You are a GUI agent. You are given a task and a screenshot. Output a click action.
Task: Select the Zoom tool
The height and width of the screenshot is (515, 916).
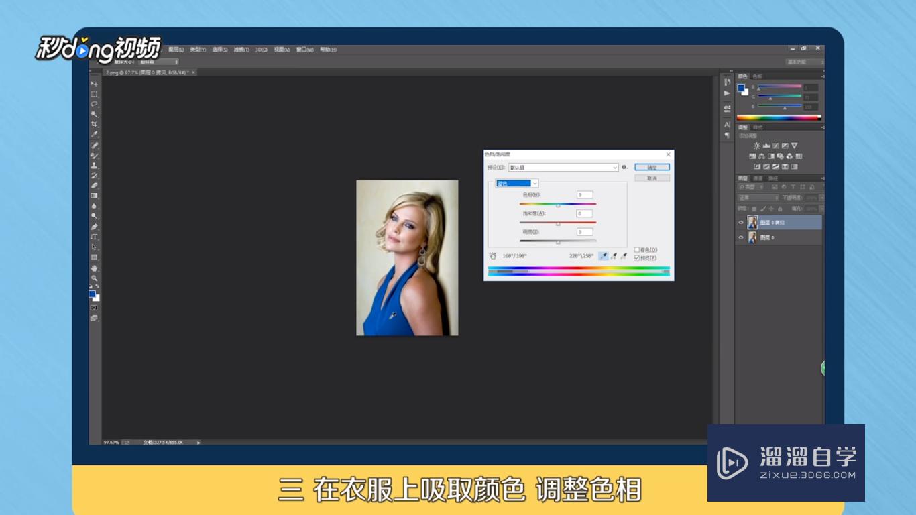click(95, 278)
